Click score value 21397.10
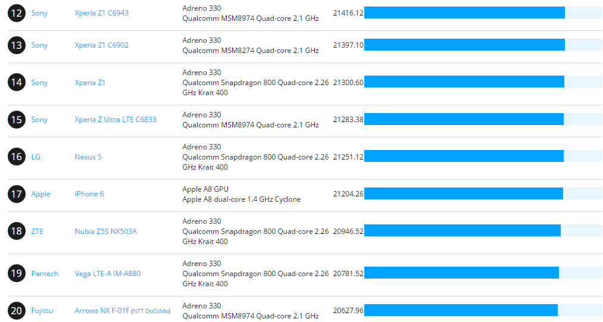The height and width of the screenshot is (322, 603). click(348, 45)
